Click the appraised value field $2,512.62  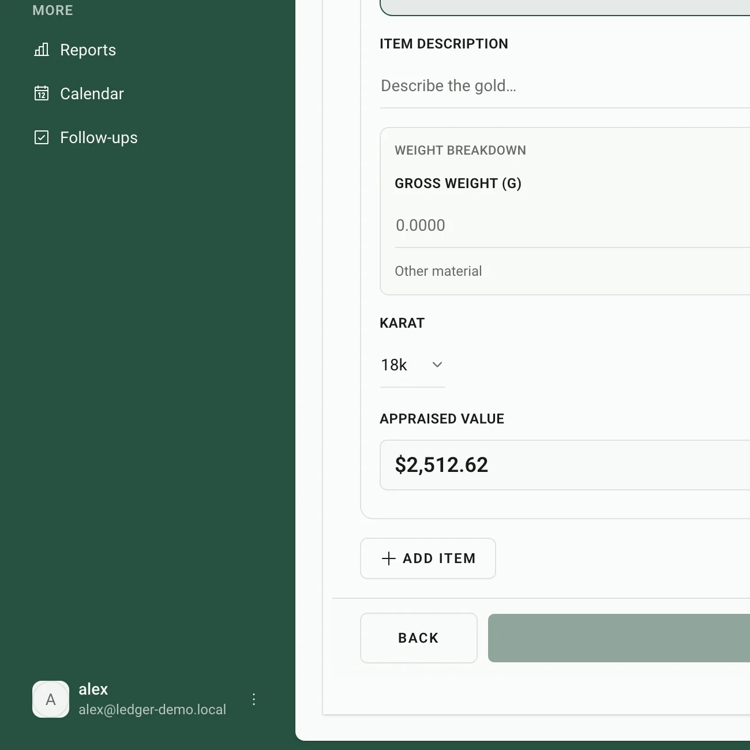tap(565, 465)
